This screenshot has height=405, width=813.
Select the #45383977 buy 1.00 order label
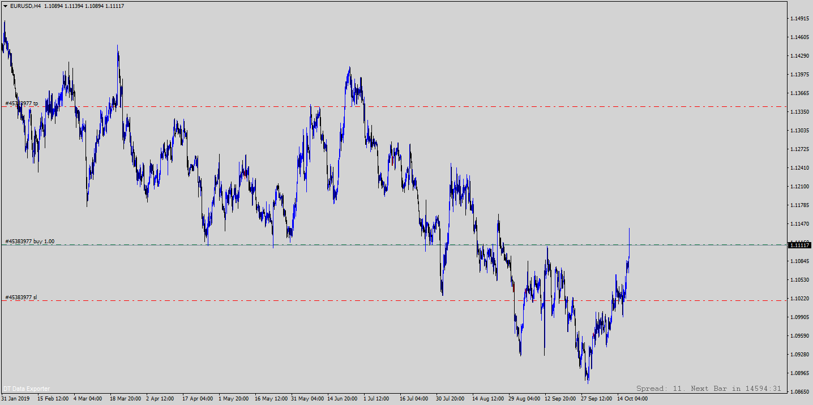click(x=30, y=242)
